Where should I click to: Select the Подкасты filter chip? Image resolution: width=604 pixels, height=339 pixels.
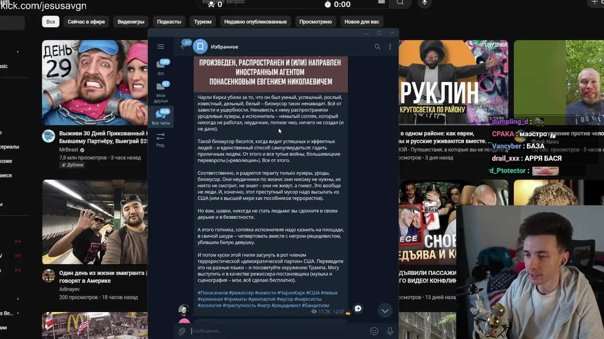pyautogui.click(x=169, y=22)
